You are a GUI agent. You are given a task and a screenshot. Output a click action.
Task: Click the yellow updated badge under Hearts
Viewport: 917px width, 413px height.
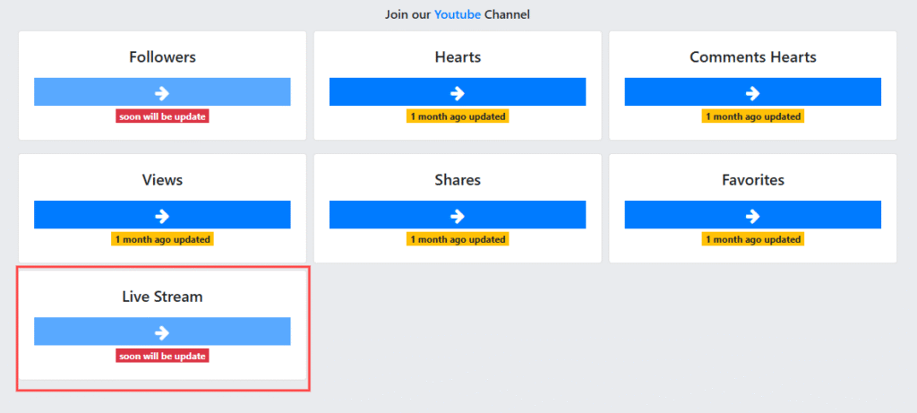pos(457,116)
